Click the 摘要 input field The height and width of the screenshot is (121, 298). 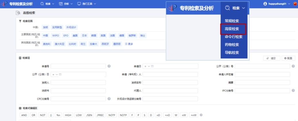point(262,83)
